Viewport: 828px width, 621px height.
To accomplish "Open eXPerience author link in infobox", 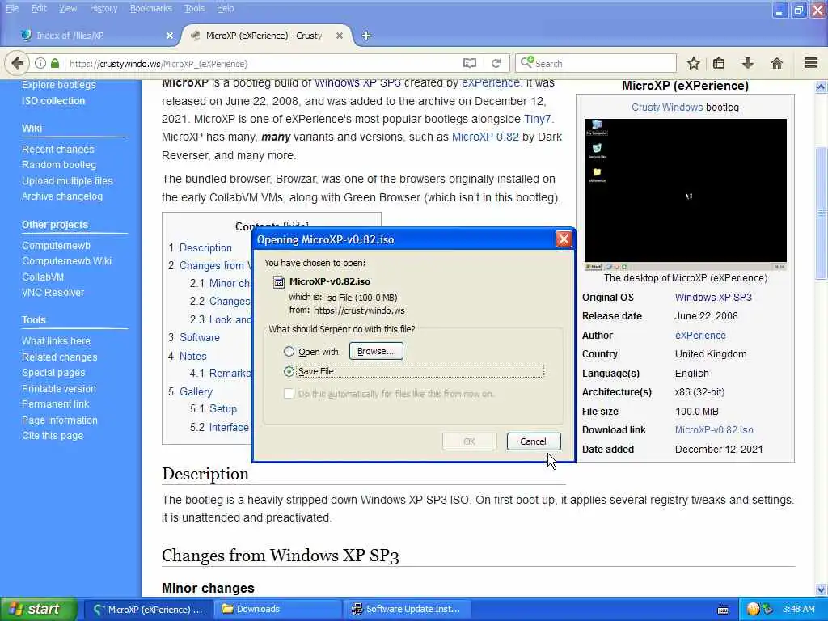I will click(700, 336).
